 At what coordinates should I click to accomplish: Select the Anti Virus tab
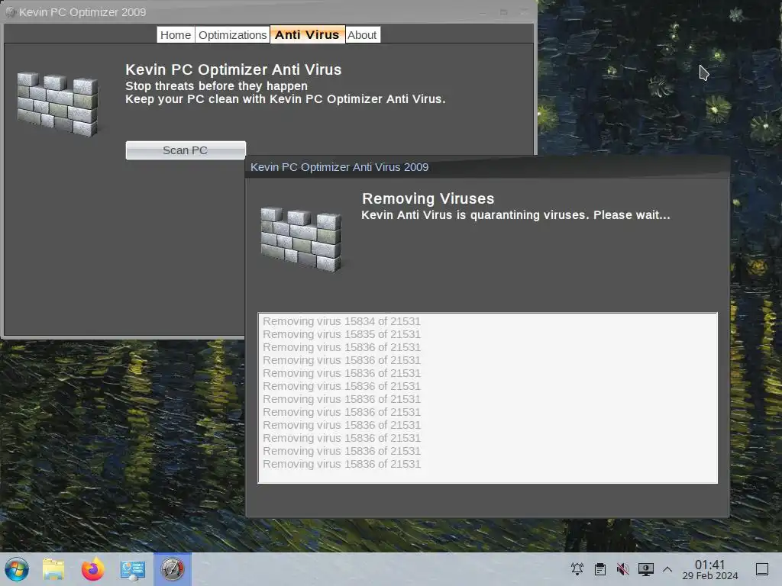coord(307,34)
